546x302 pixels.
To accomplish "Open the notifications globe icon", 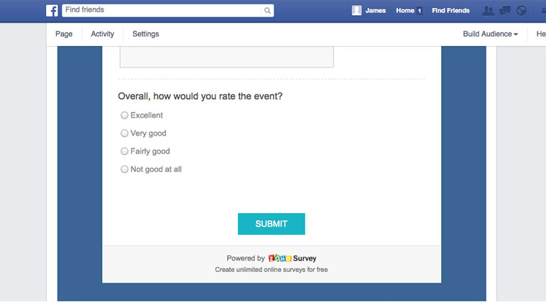I will point(522,11).
